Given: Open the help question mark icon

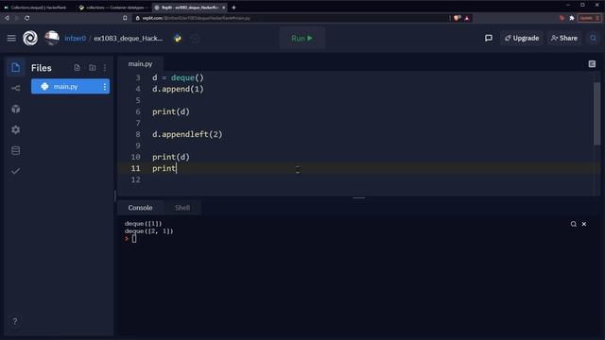Looking at the screenshot, I should pos(15,321).
